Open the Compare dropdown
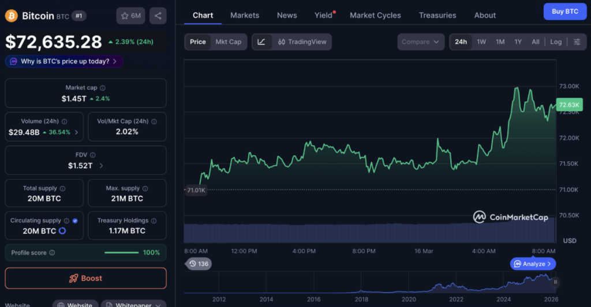This screenshot has height=307, width=591. (x=421, y=42)
